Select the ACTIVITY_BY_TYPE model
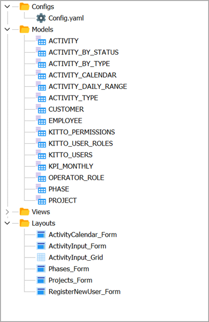This screenshot has width=209, height=322. 79,64
